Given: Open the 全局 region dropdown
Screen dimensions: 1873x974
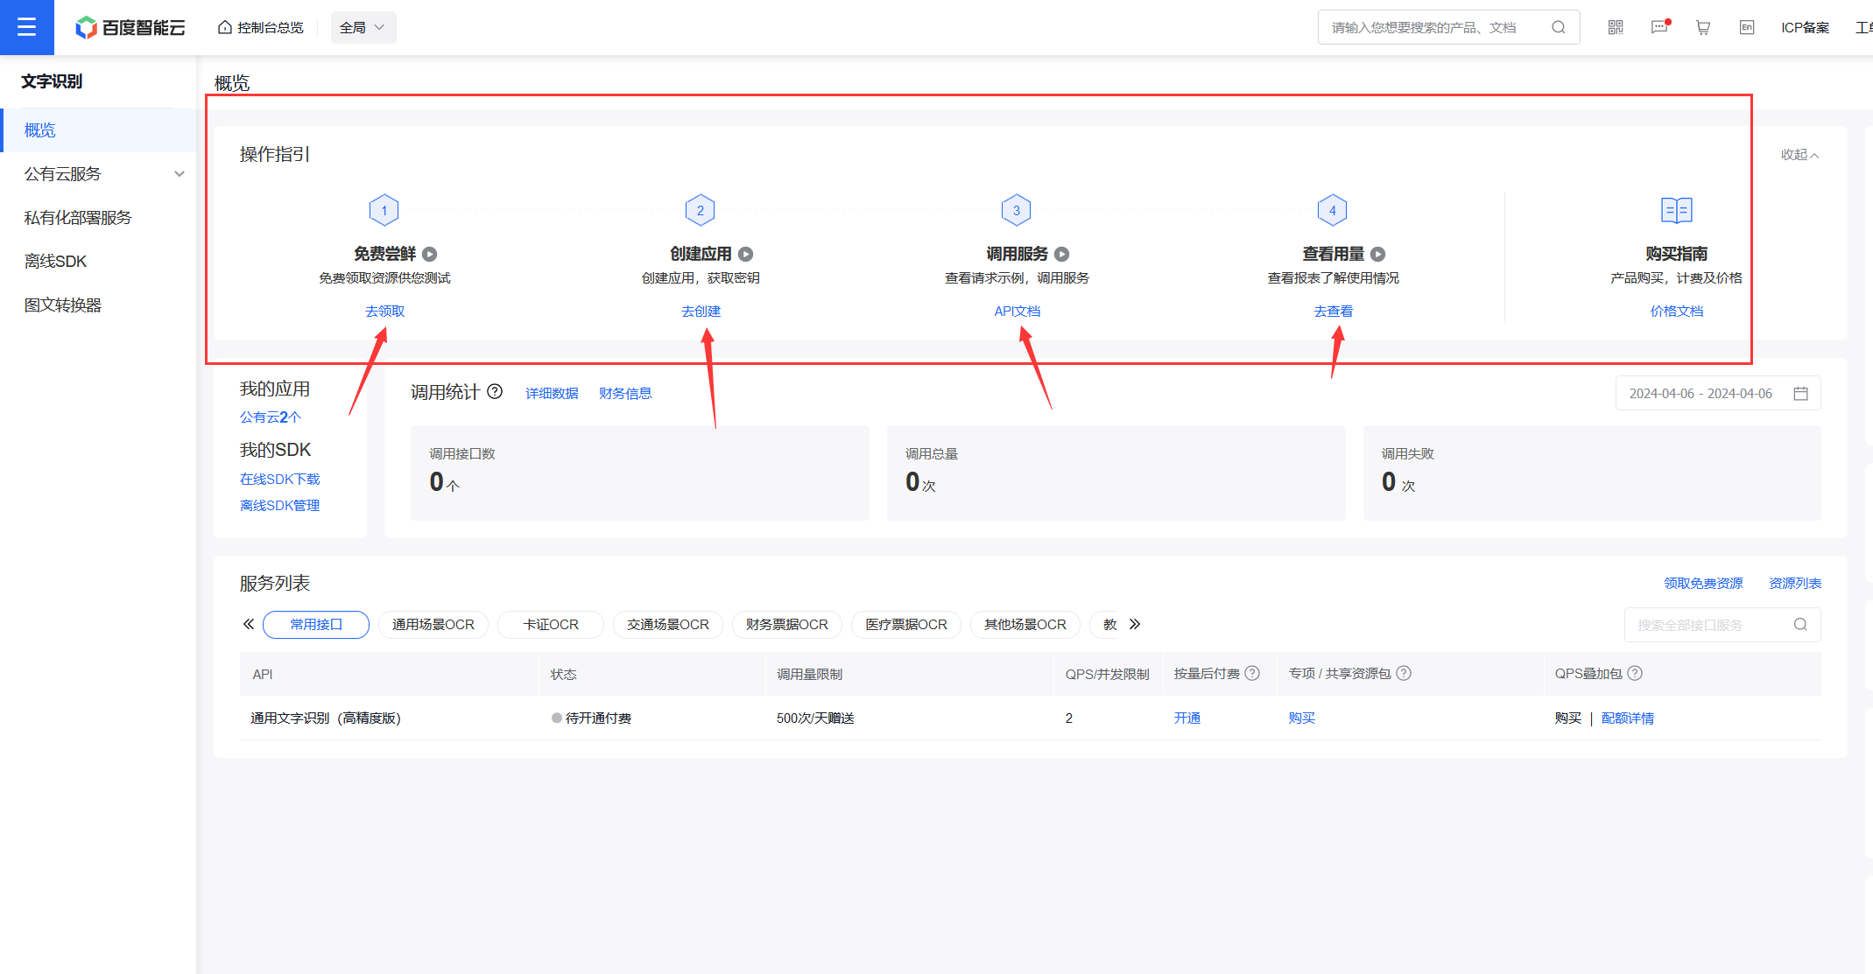Looking at the screenshot, I should (363, 27).
